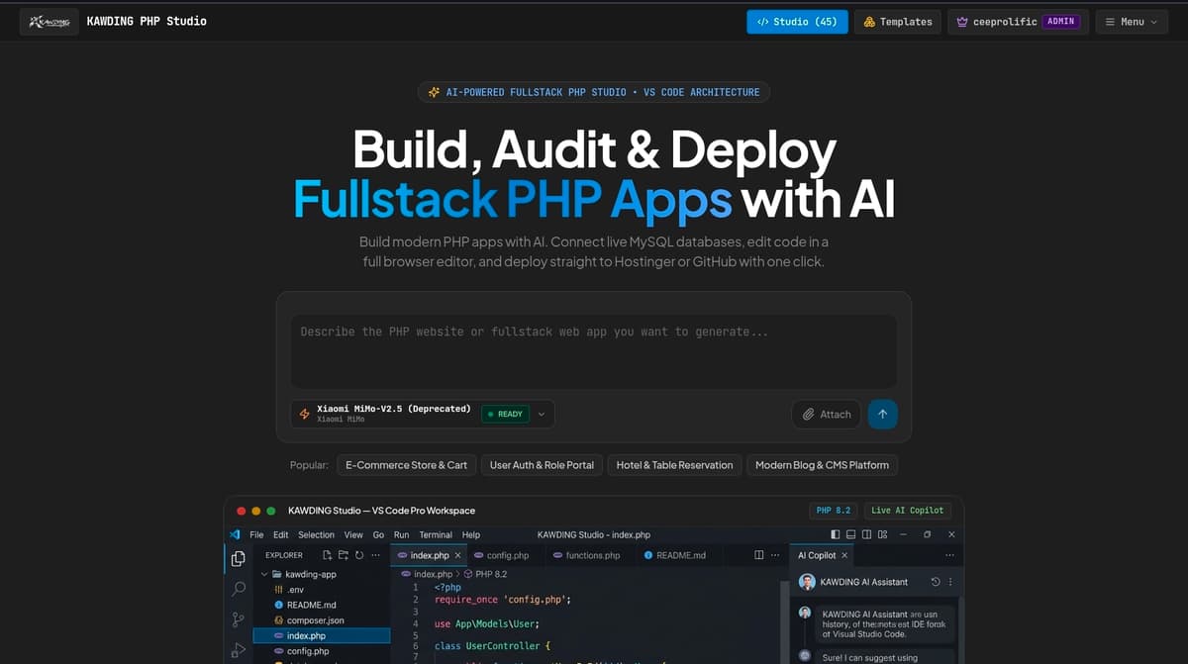The width and height of the screenshot is (1188, 664).
Task: Submit the prompt with the arrow button
Action: [882, 415]
